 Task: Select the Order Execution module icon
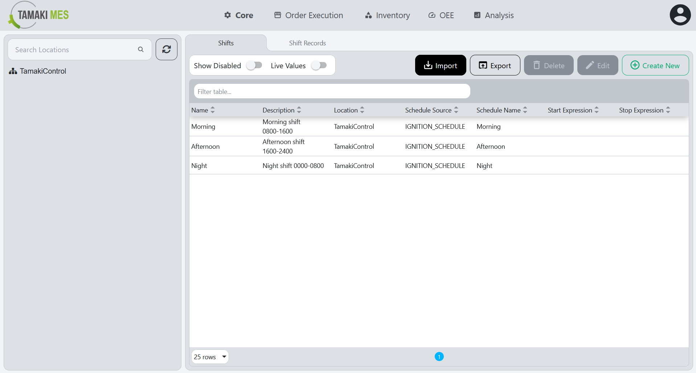click(x=278, y=15)
